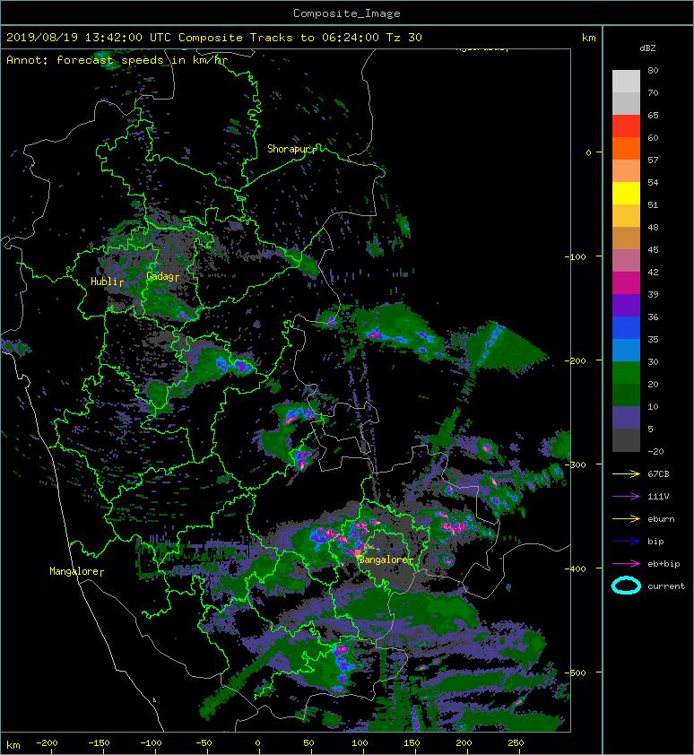
Task: Pick the dark gray 5 dBZ swatch
Action: [626, 440]
